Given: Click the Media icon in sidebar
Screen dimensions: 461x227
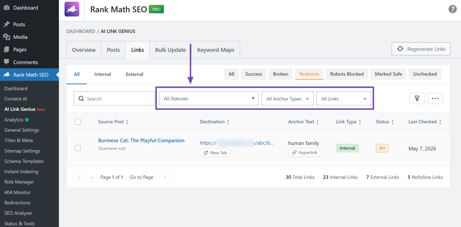Looking at the screenshot, I should (x=7, y=37).
